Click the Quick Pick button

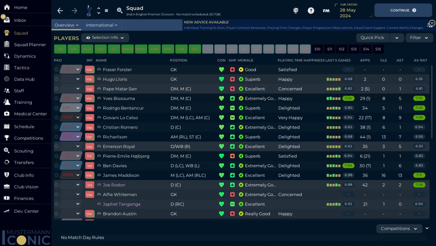[372, 38]
